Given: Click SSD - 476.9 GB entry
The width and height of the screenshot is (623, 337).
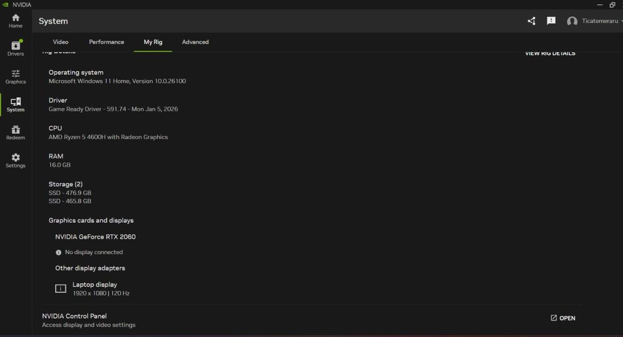Looking at the screenshot, I should pos(70,192).
